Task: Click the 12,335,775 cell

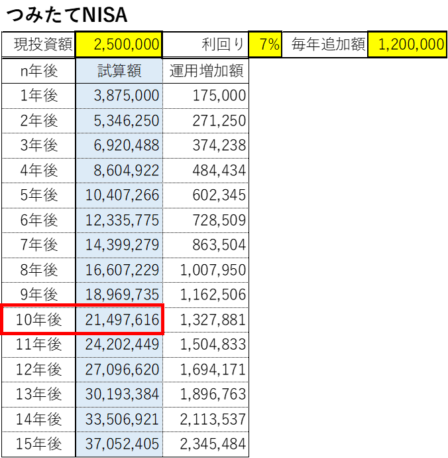Action: pyautogui.click(x=119, y=220)
